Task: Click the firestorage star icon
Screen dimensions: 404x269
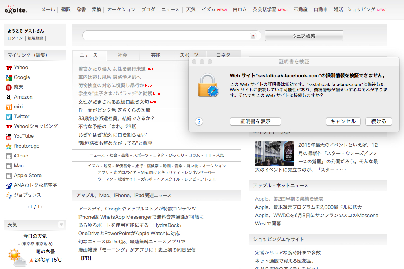Action: (x=9, y=146)
